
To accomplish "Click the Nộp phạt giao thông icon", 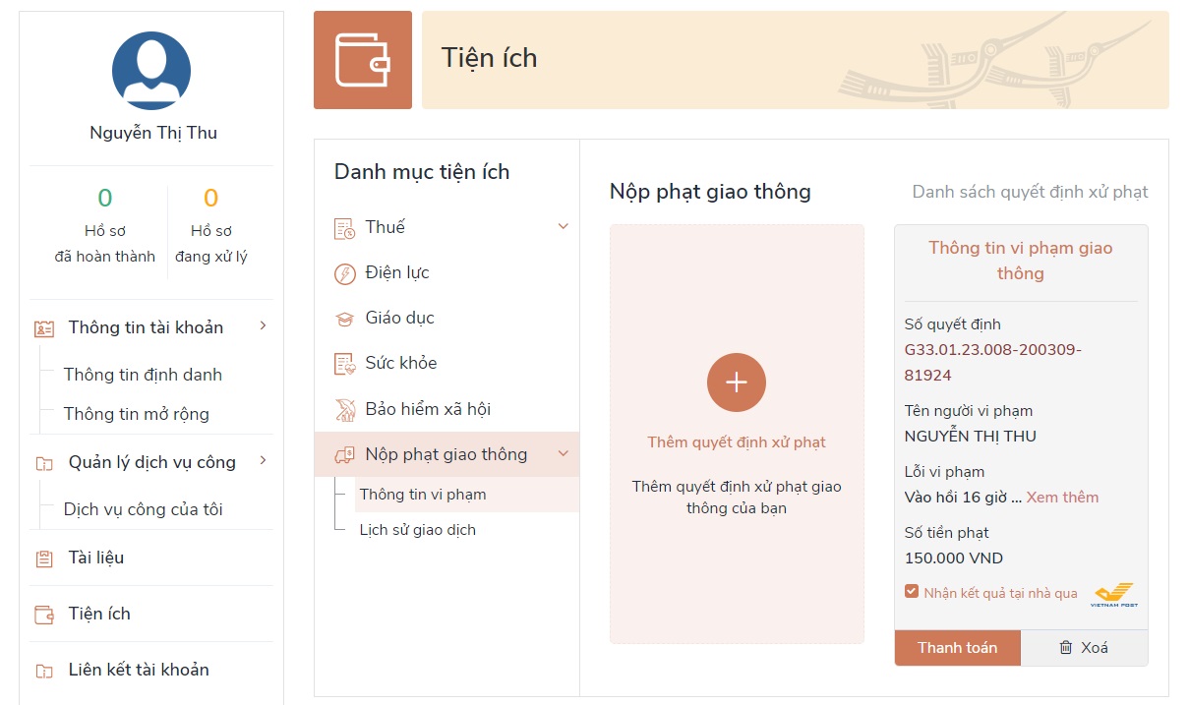I will (345, 454).
